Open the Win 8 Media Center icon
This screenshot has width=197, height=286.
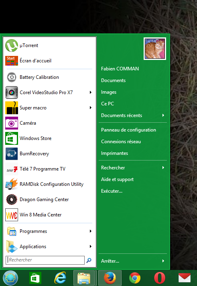12,215
